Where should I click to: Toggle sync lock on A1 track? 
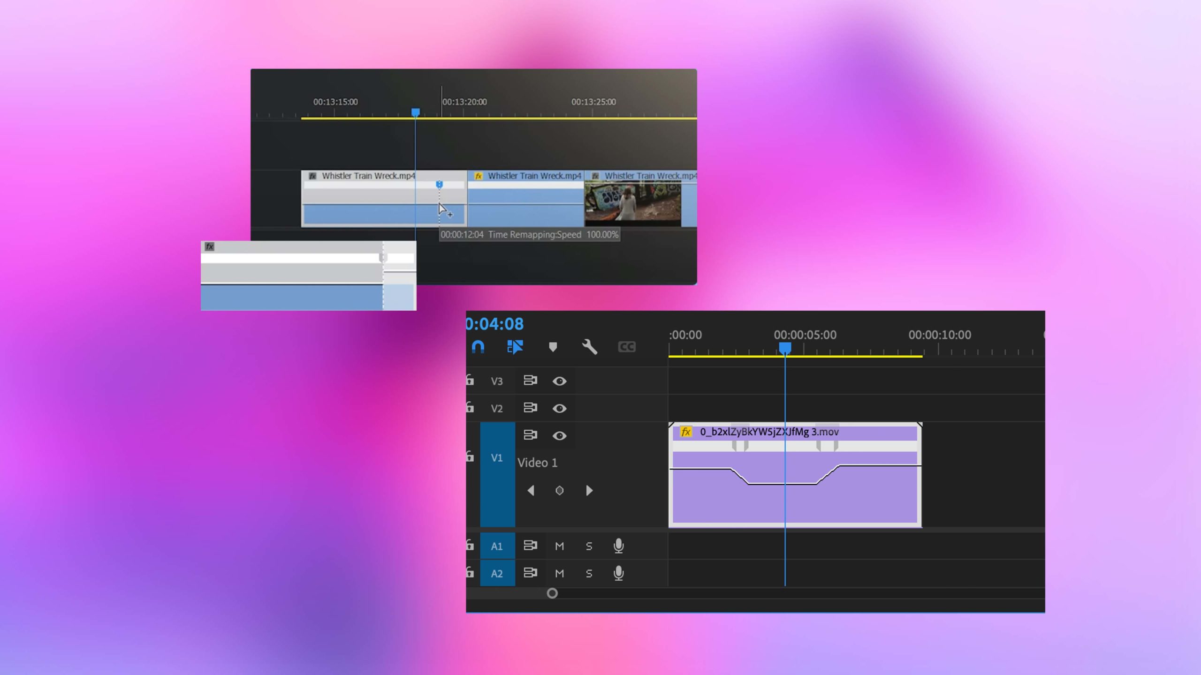530,545
